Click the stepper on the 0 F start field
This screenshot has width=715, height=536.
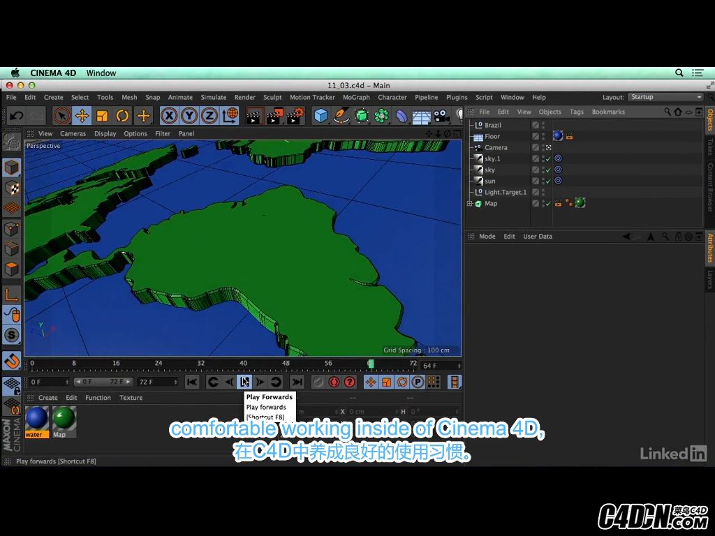67,382
